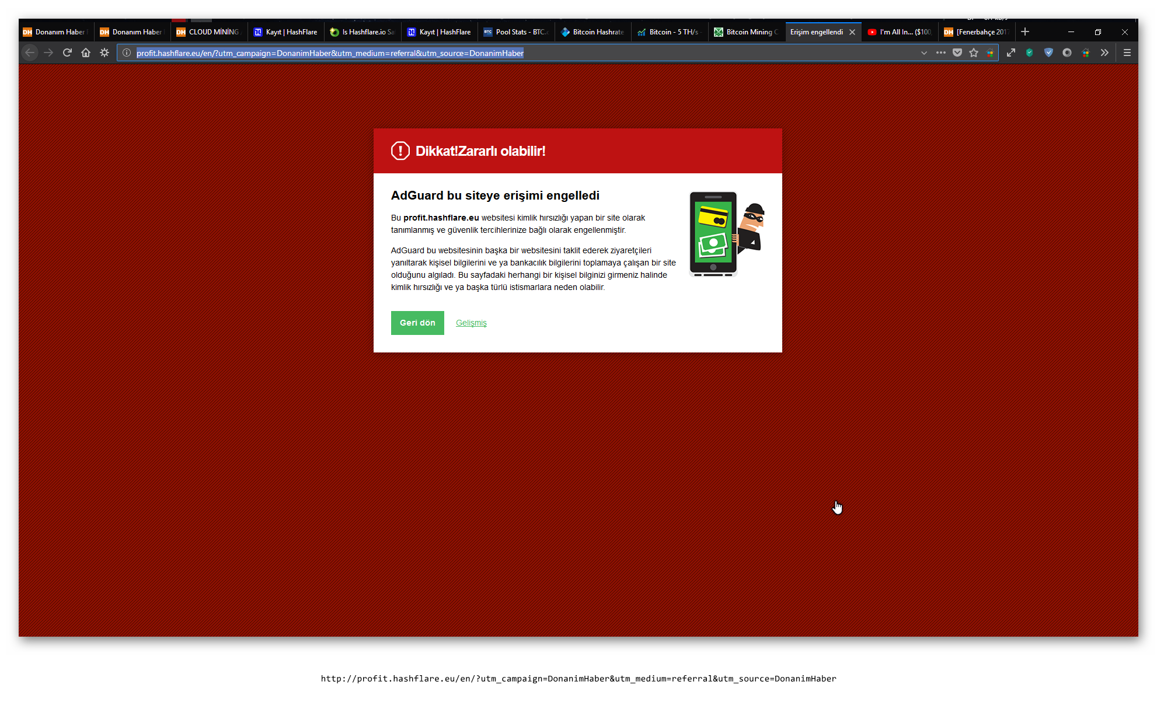Open the Is Hashflare.io tab
1157x702 pixels.
pyautogui.click(x=363, y=32)
